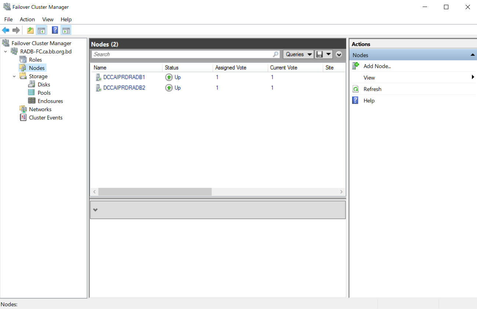Sort by the Site column header

pos(334,68)
